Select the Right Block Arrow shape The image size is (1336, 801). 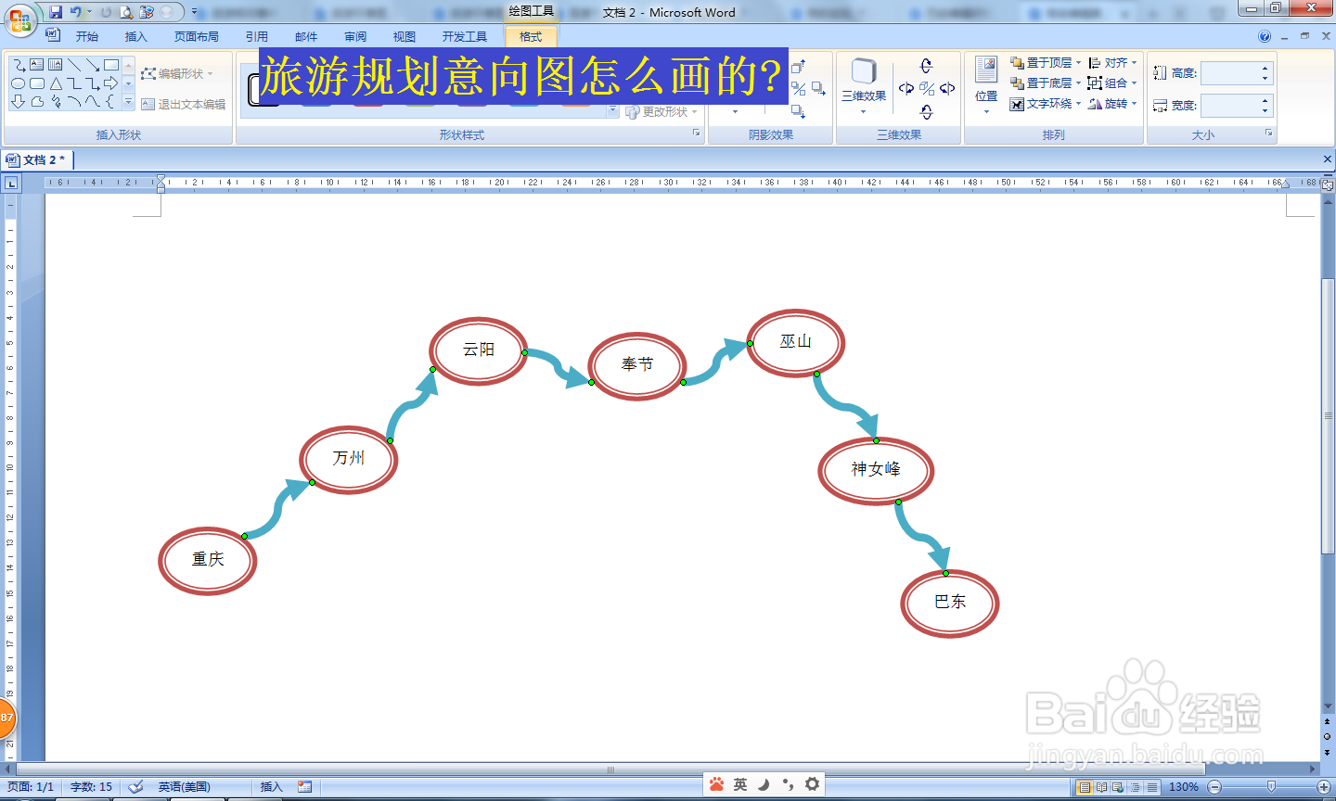click(111, 83)
